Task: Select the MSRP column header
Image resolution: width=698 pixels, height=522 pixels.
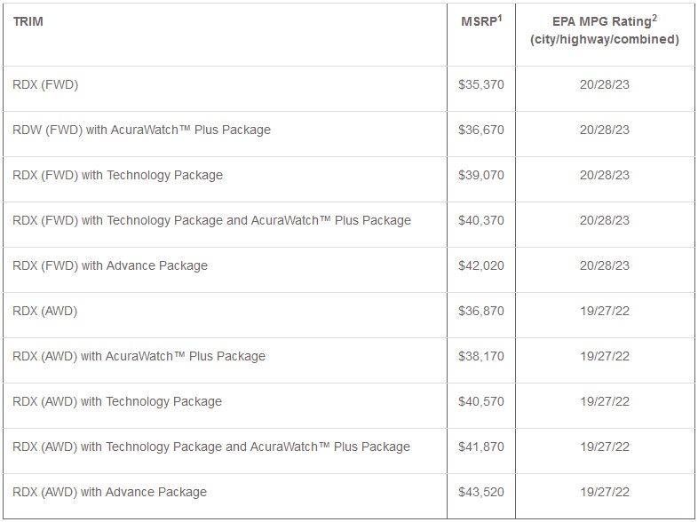Action: coord(480,21)
